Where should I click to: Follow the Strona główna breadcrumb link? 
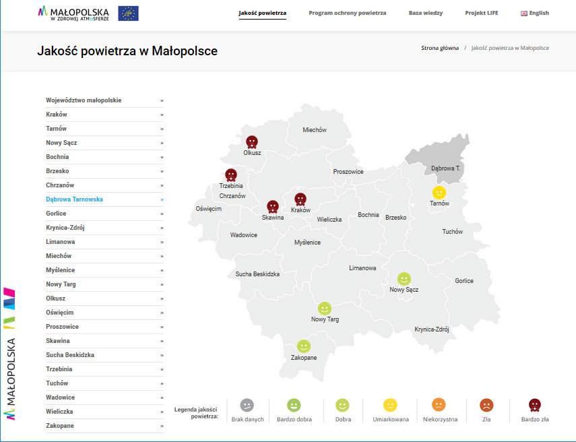pyautogui.click(x=440, y=48)
